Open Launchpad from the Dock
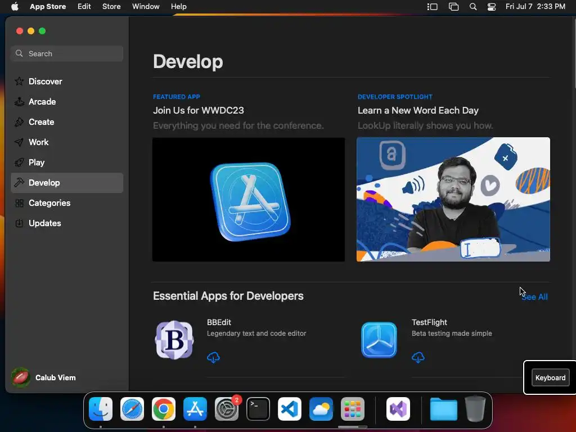The image size is (576, 432). [x=353, y=409]
